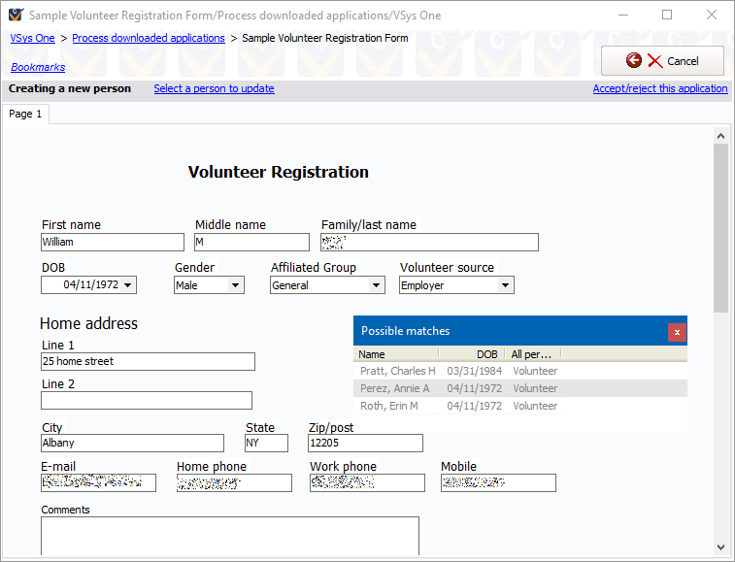Open the Bookmarks link

tap(38, 68)
